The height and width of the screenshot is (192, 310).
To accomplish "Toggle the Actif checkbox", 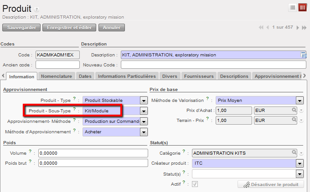I will coord(195,184).
